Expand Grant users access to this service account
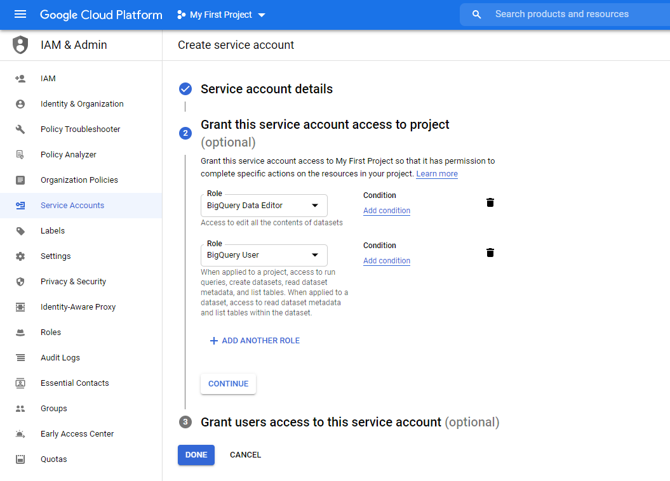Screen dimensions: 670x481 [350, 422]
